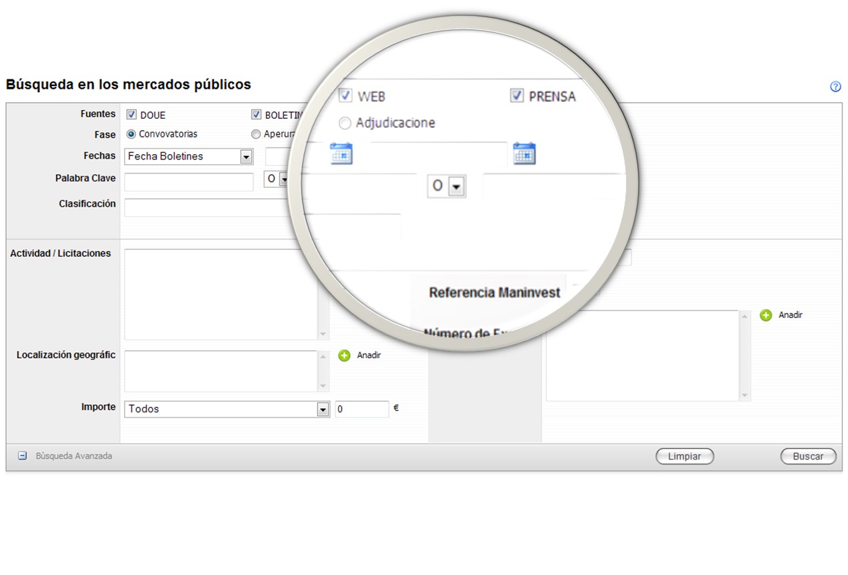Image resolution: width=848 pixels, height=575 pixels.
Task: Toggle the PRENSA checkbox
Action: [x=517, y=95]
